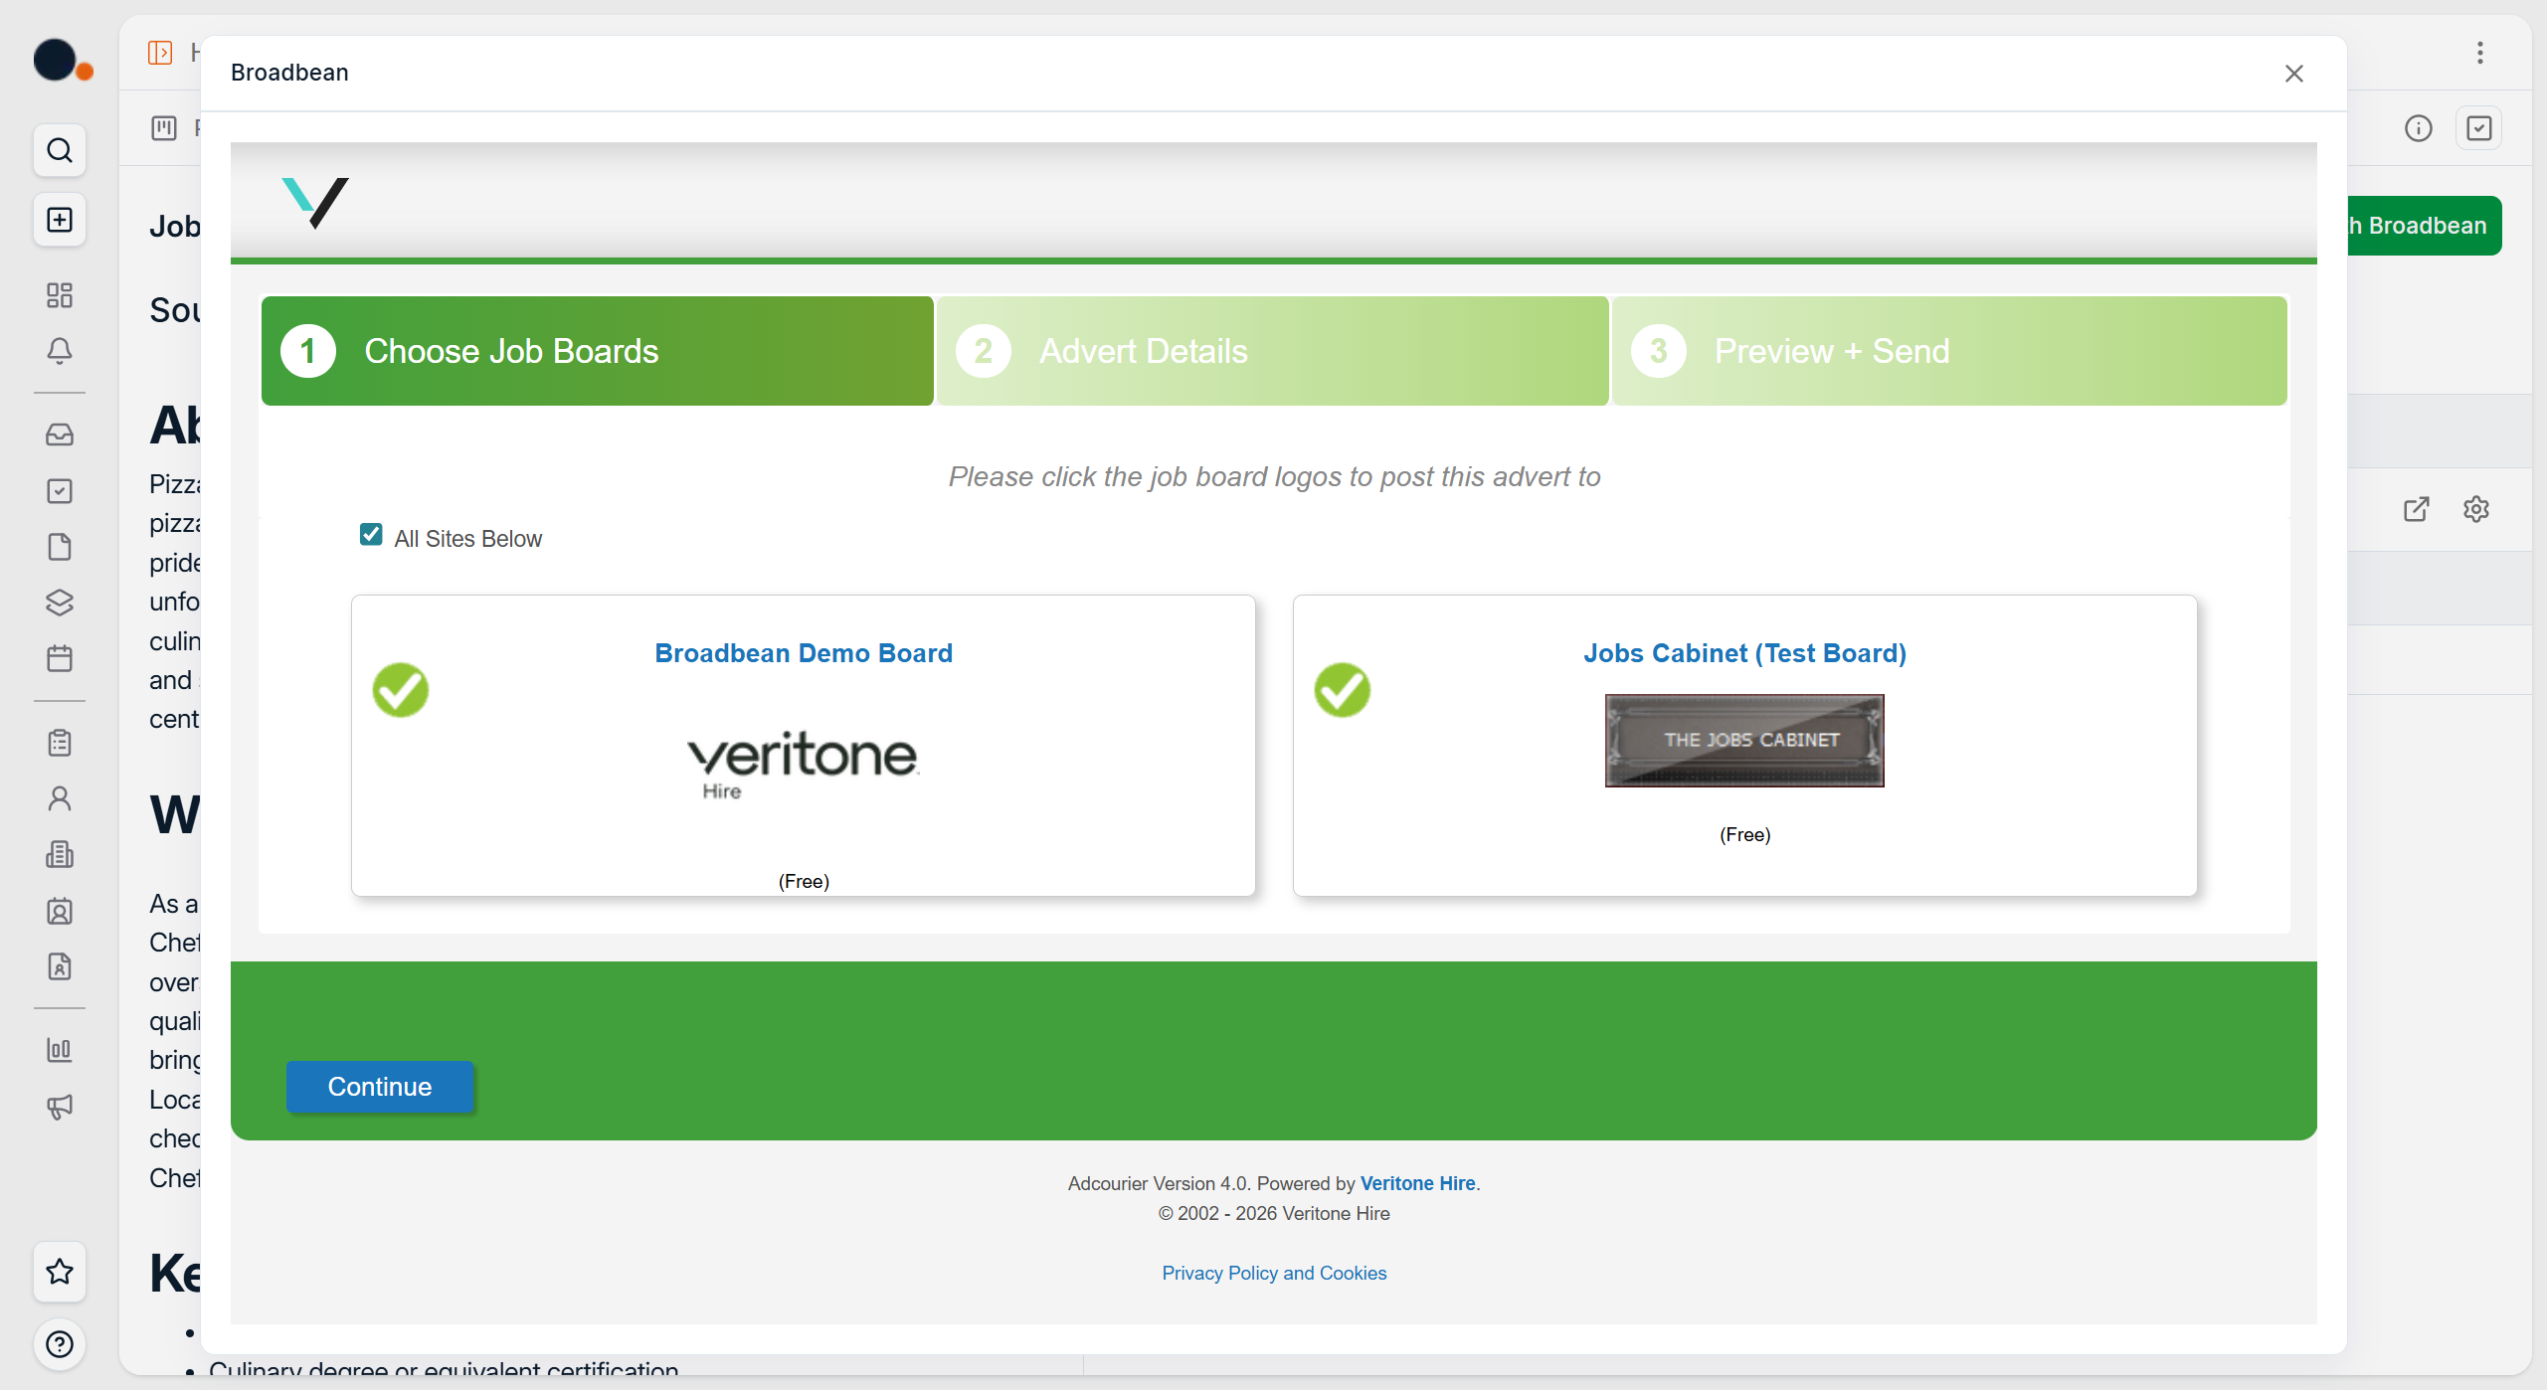The image size is (2547, 1390).
Task: Open Privacy Policy and Cookies link
Action: pyautogui.click(x=1273, y=1273)
